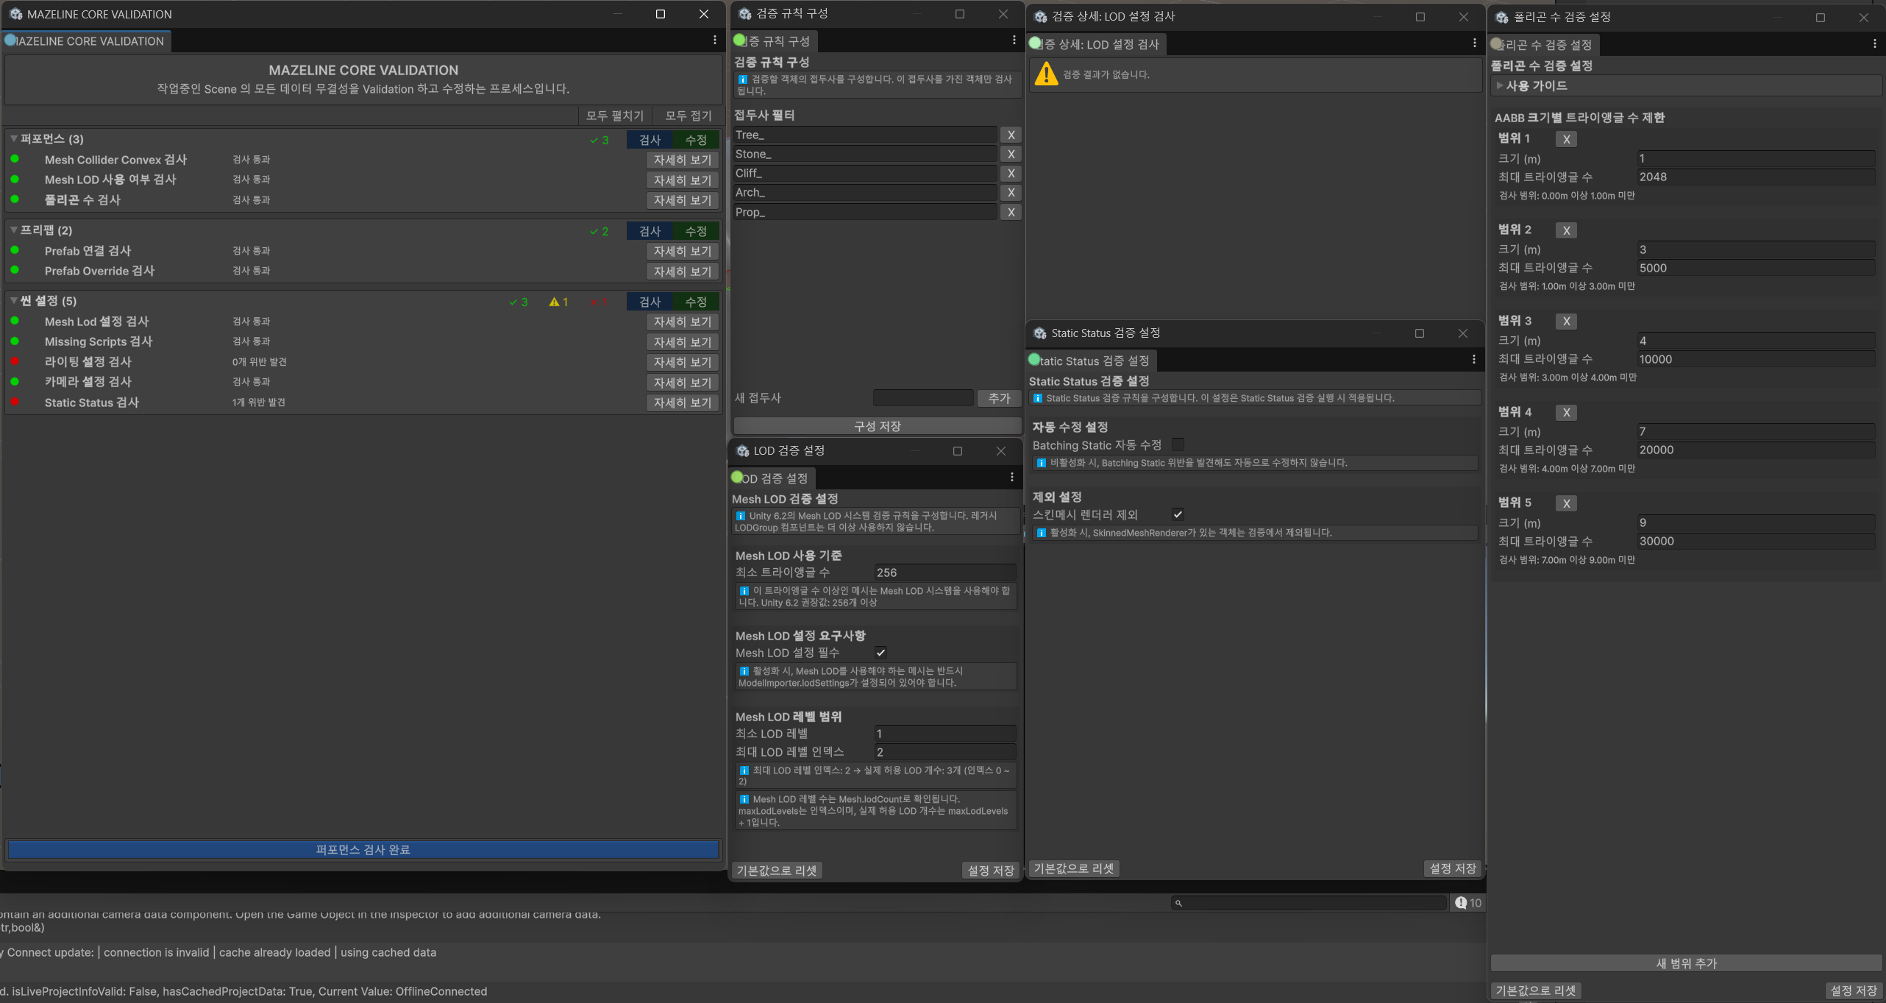Click the console error count icon

[1461, 903]
